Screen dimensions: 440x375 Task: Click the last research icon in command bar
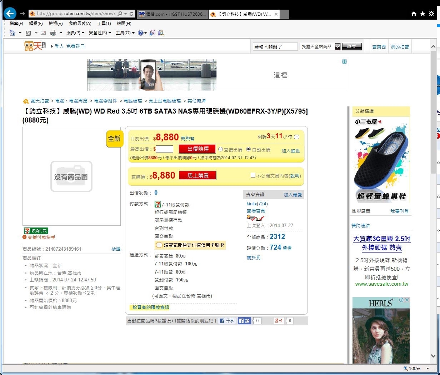pyautogui.click(x=161, y=33)
